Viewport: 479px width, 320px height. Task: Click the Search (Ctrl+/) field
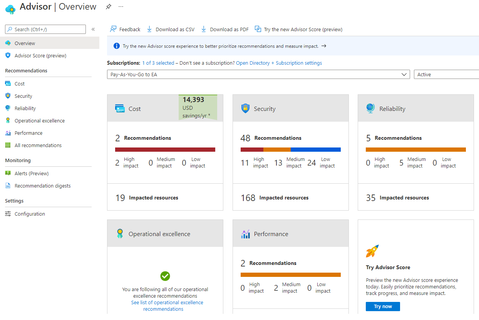pyautogui.click(x=45, y=29)
